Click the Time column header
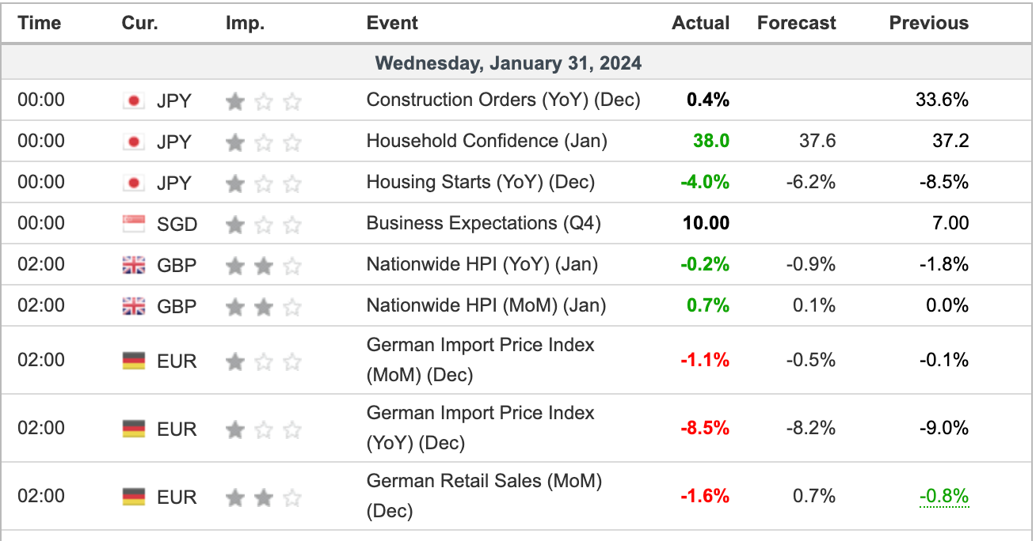1036x541 pixels. pyautogui.click(x=40, y=23)
